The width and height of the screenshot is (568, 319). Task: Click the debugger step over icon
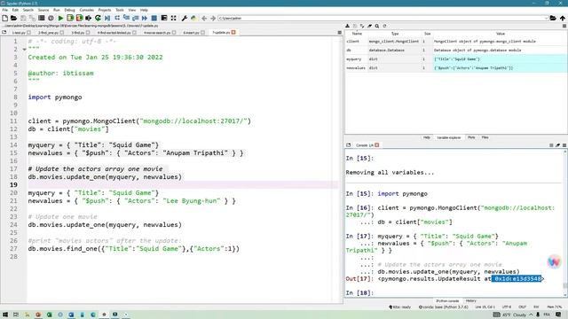point(117,18)
